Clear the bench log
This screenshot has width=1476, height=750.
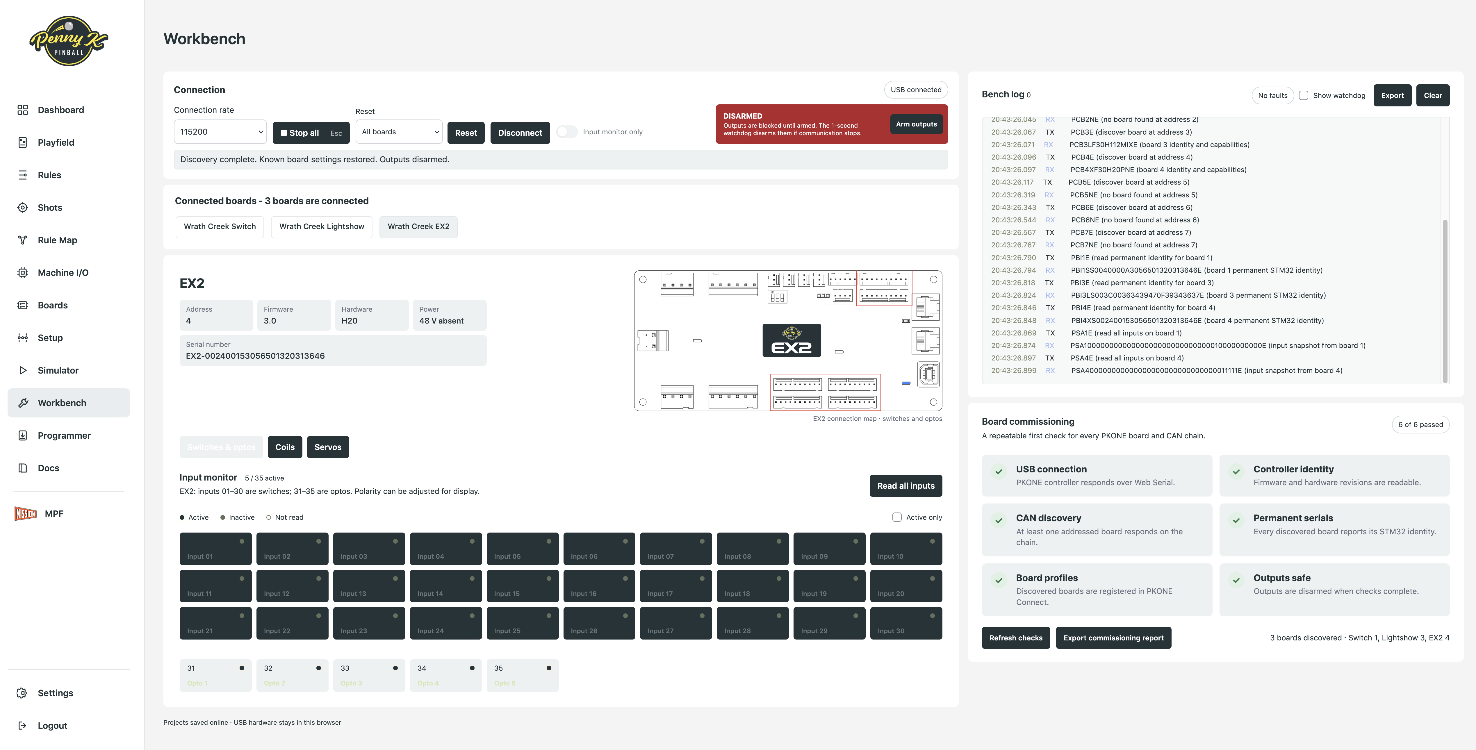1432,96
